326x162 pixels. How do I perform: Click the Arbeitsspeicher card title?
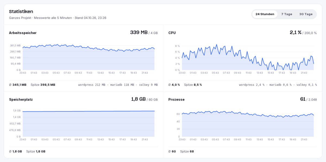click(x=23, y=33)
